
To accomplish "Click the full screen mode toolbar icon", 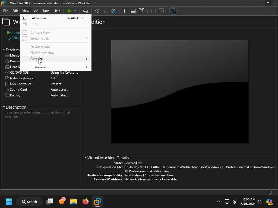I will pos(141,11).
